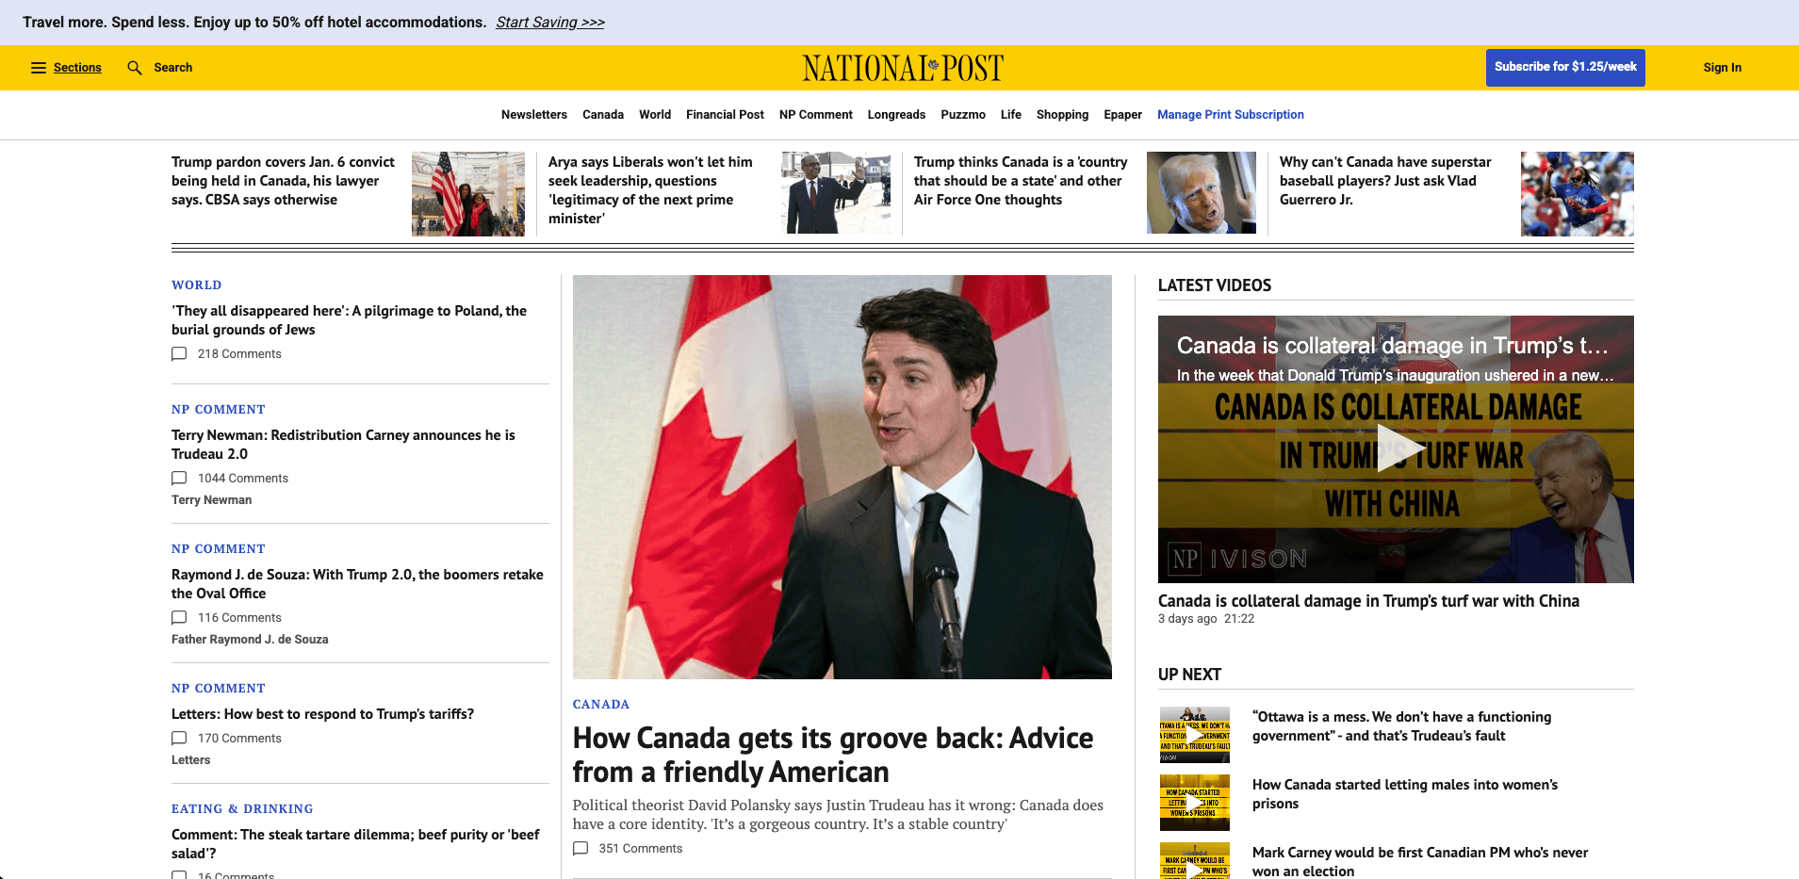Click Subscribe for $1.25/week button

point(1565,68)
